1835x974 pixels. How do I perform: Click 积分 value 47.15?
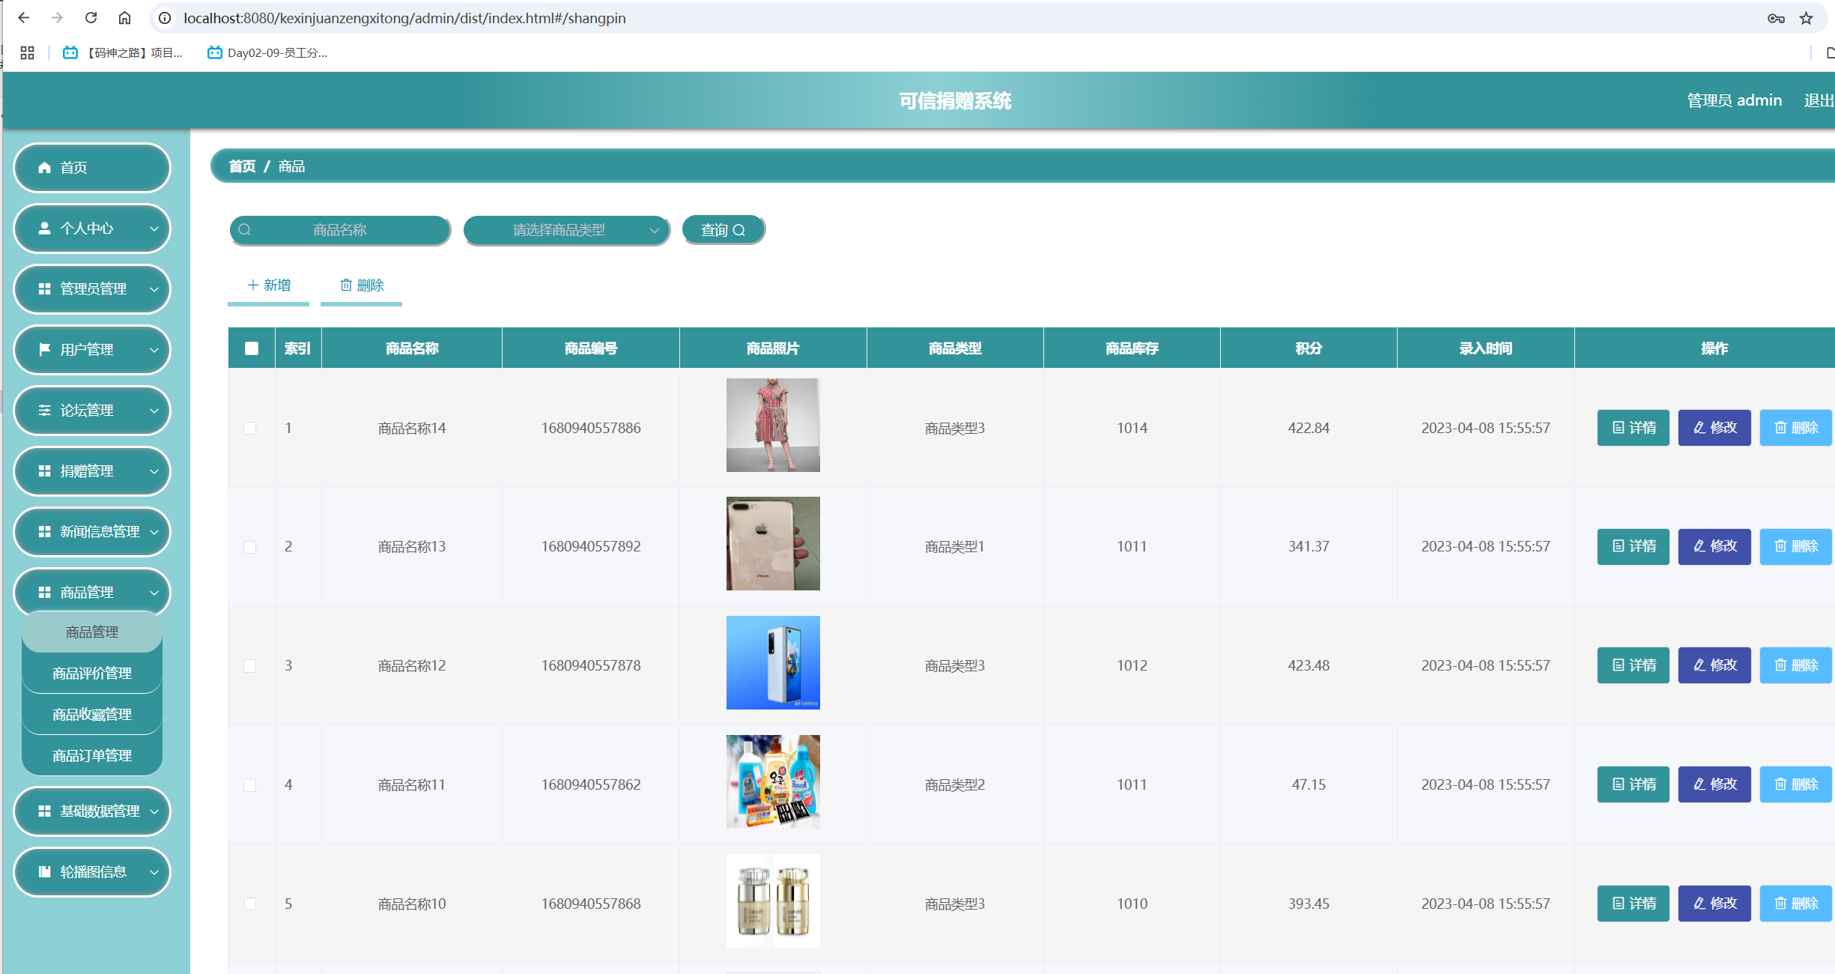point(1308,785)
